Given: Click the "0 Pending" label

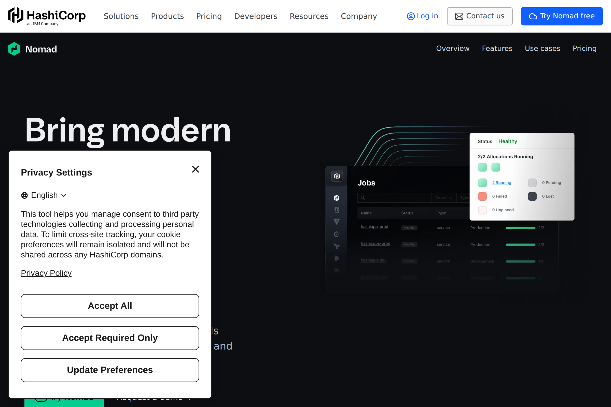Looking at the screenshot, I should coord(551,183).
